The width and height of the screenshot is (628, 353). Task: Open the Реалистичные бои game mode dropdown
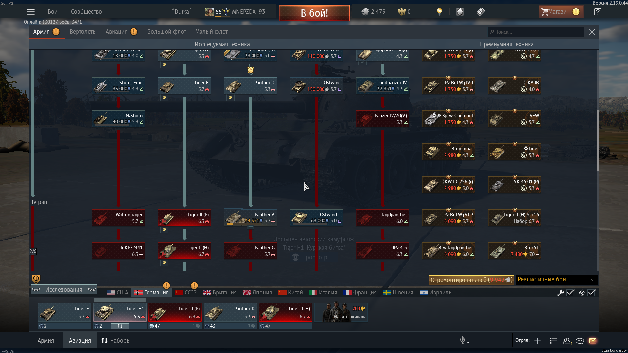[x=556, y=280]
